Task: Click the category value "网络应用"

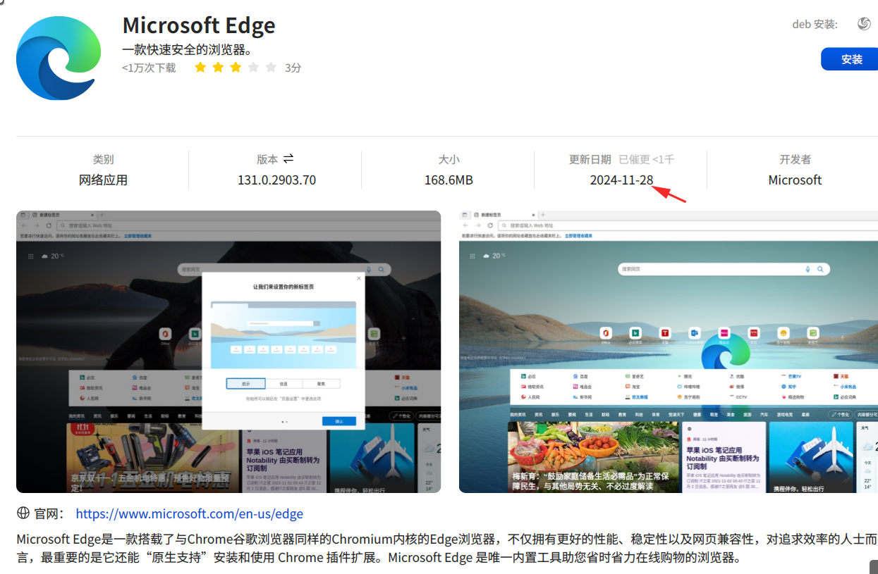Action: [103, 180]
